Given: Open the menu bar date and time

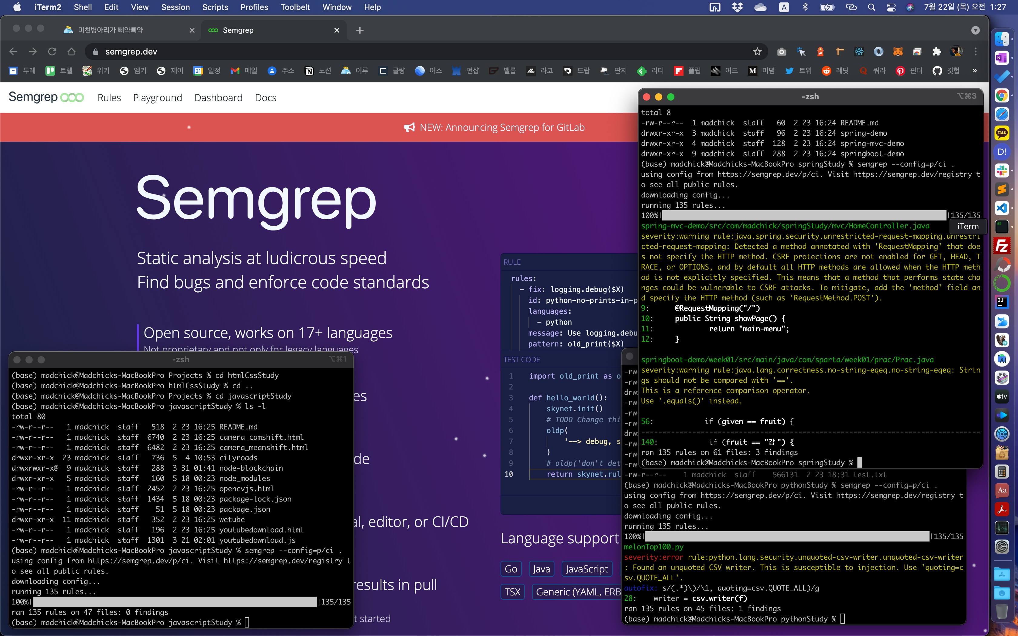Looking at the screenshot, I should coord(965,7).
